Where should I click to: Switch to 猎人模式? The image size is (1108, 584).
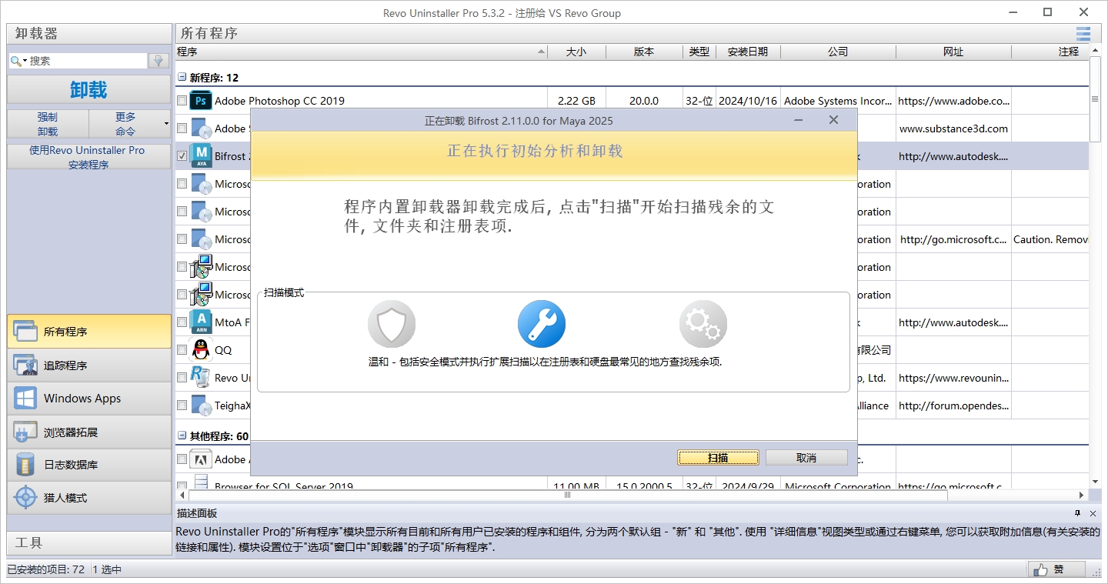click(89, 498)
